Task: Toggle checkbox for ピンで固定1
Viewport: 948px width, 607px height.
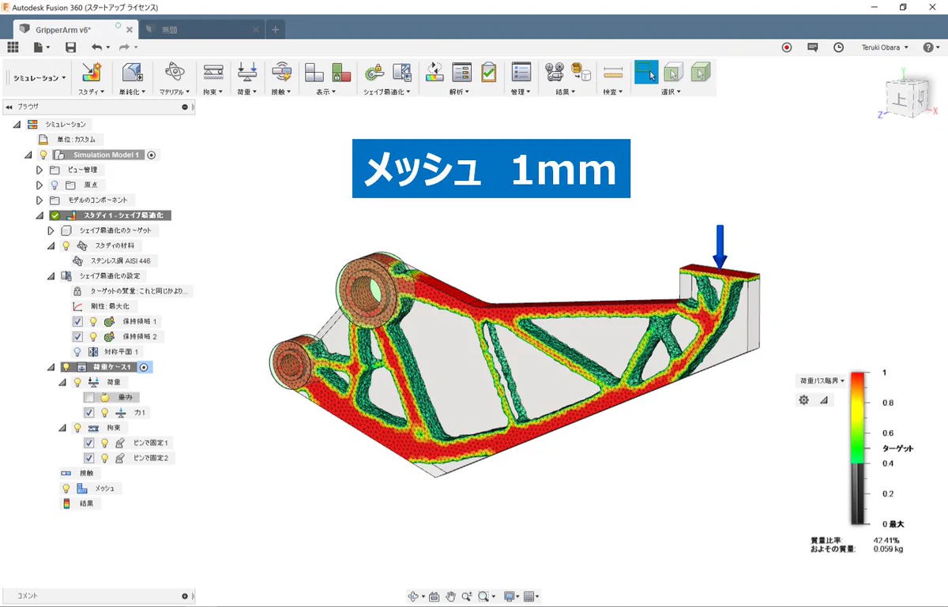Action: (88, 443)
